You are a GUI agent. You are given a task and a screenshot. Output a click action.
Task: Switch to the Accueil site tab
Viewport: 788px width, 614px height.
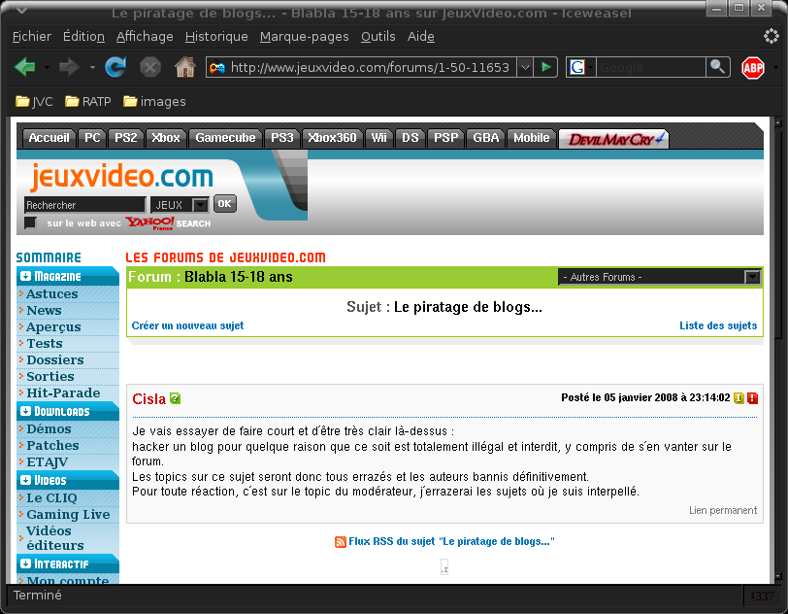click(x=49, y=138)
